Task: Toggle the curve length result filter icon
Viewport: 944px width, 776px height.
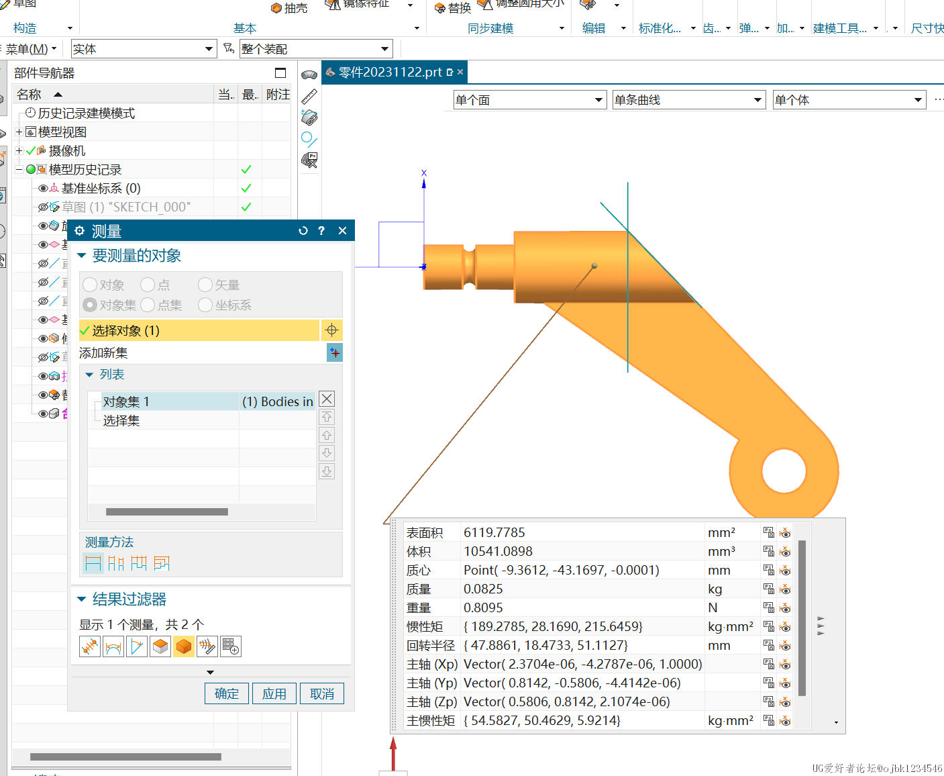Action: coord(113,646)
